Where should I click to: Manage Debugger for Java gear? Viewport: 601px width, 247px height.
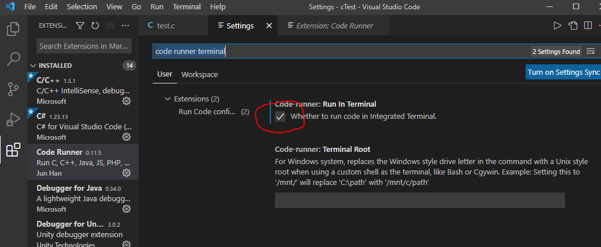pyautogui.click(x=126, y=209)
